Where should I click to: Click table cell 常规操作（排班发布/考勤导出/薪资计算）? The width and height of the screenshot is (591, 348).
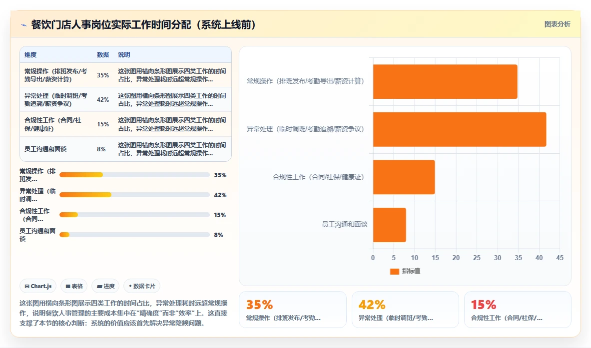pyautogui.click(x=56, y=75)
